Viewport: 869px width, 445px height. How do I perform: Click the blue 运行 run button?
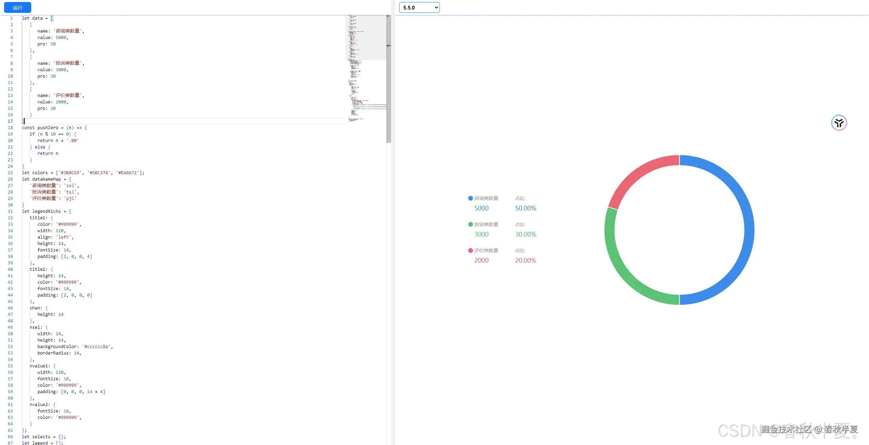point(18,7)
